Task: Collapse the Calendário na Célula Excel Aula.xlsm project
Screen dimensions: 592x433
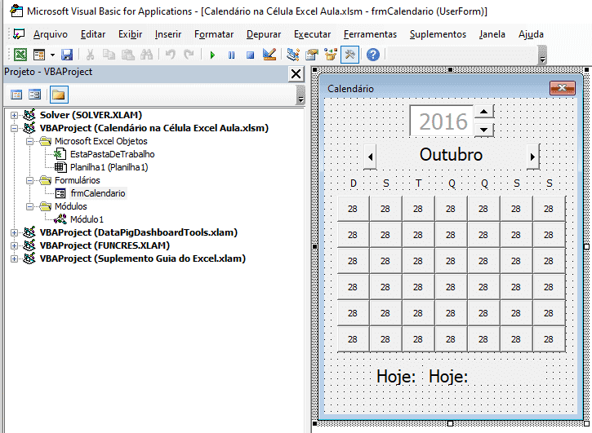Action: (15, 128)
